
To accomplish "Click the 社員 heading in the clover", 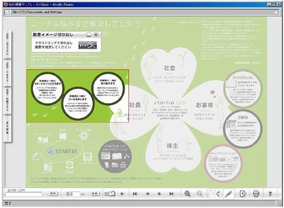I will pyautogui.click(x=135, y=105).
